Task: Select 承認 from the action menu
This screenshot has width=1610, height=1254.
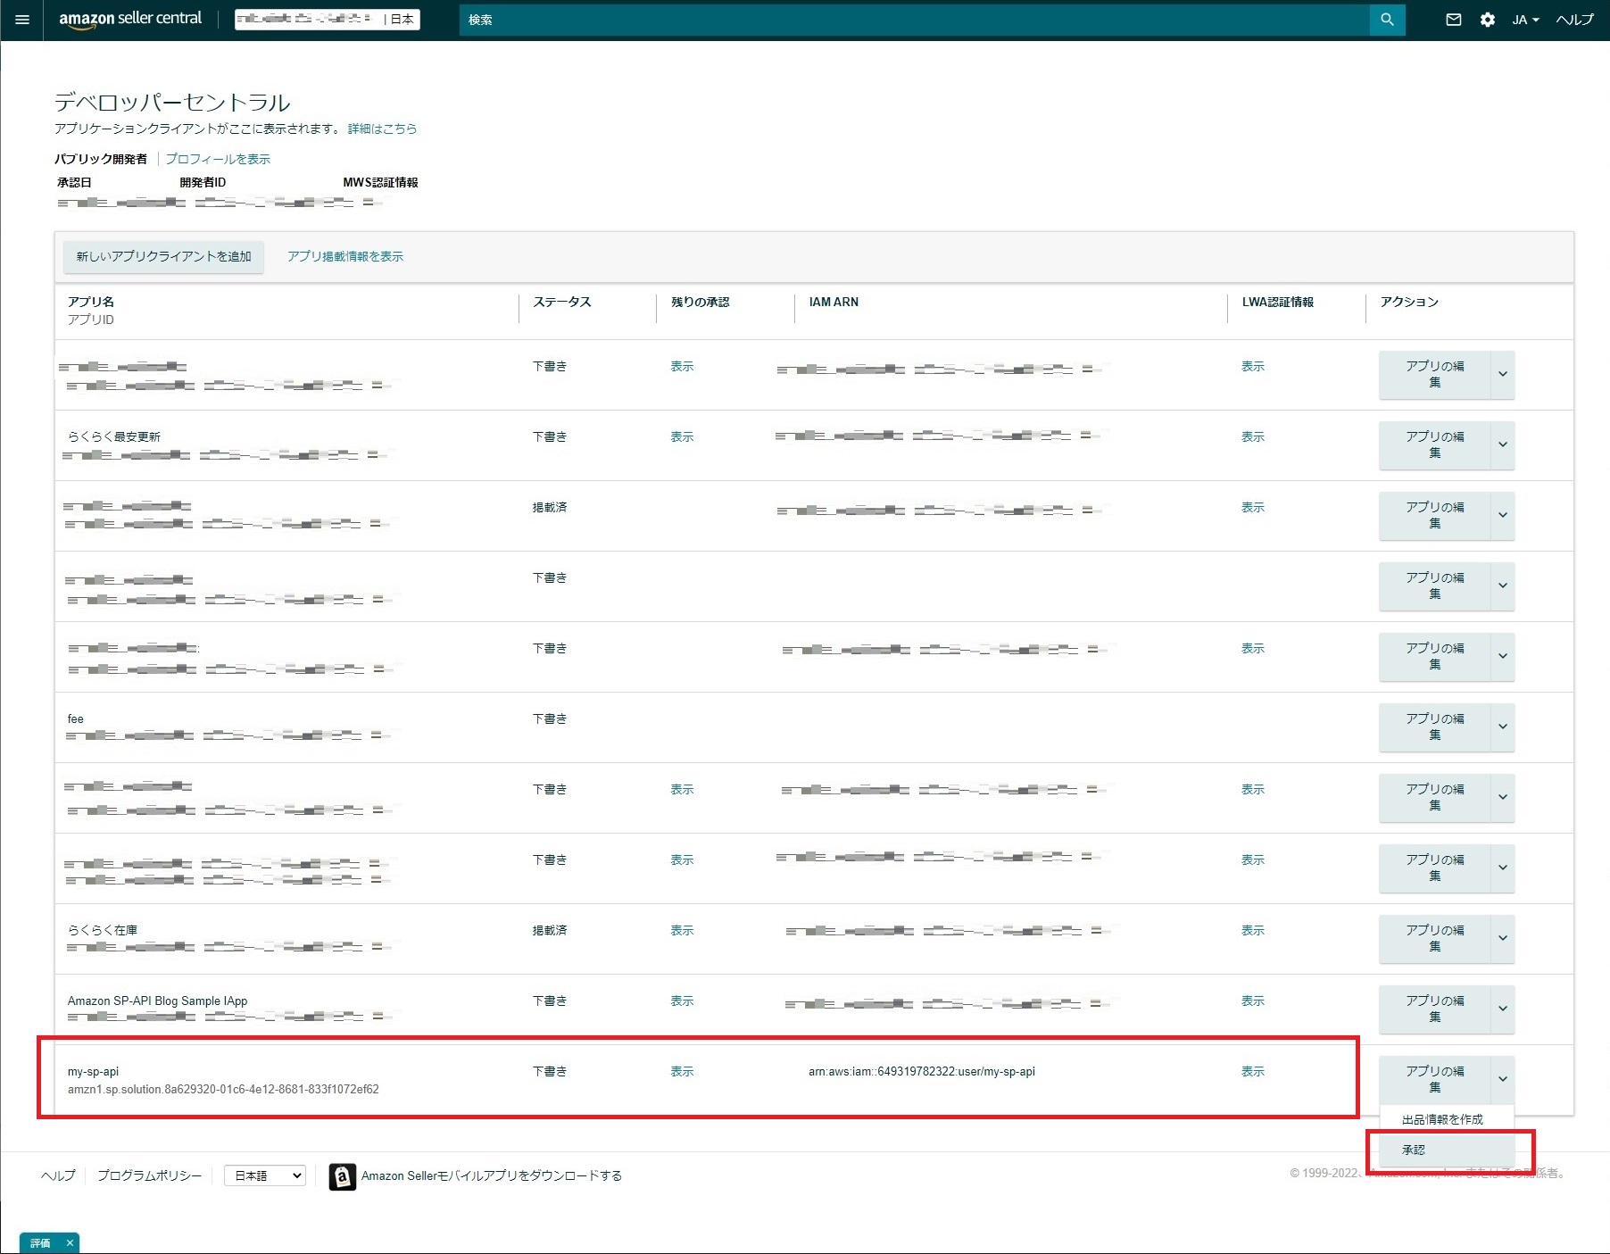Action: coord(1413,1150)
